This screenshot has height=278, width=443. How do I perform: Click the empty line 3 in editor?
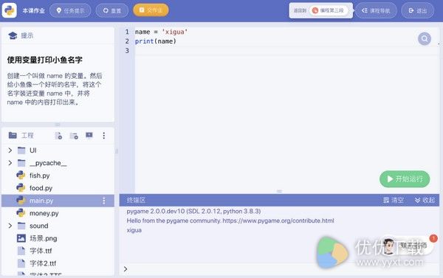(286, 51)
